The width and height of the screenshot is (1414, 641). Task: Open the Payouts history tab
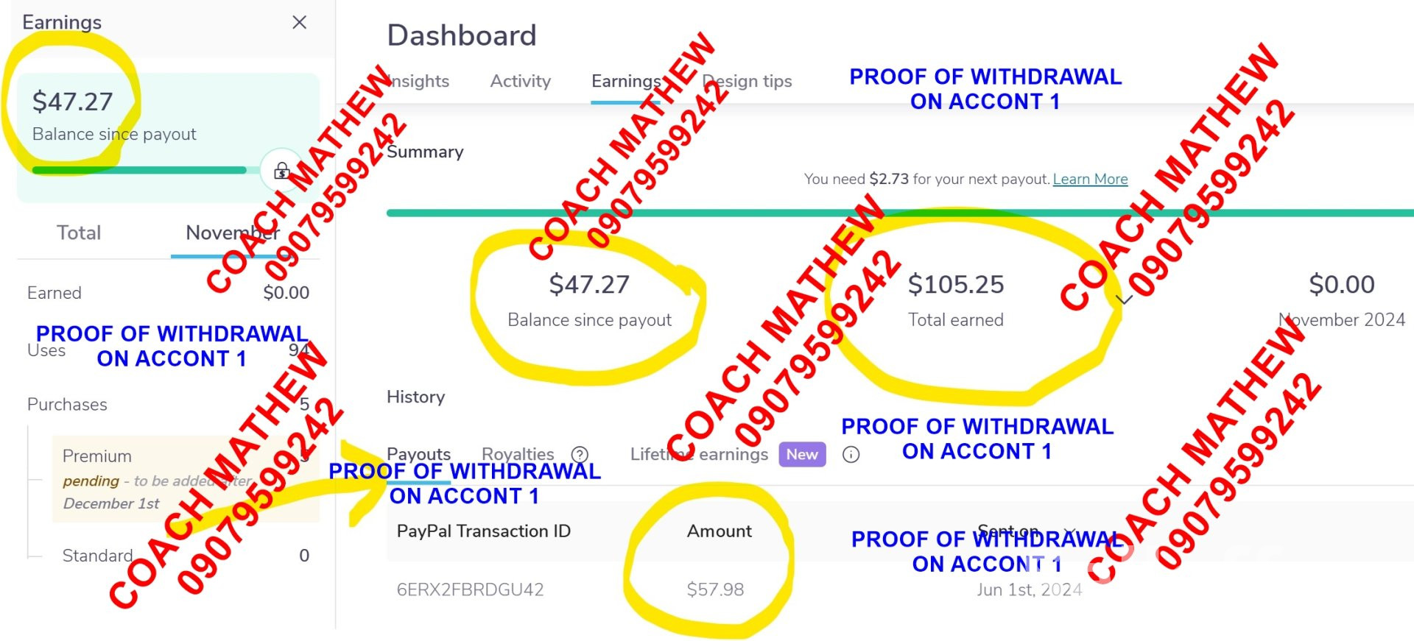(418, 454)
